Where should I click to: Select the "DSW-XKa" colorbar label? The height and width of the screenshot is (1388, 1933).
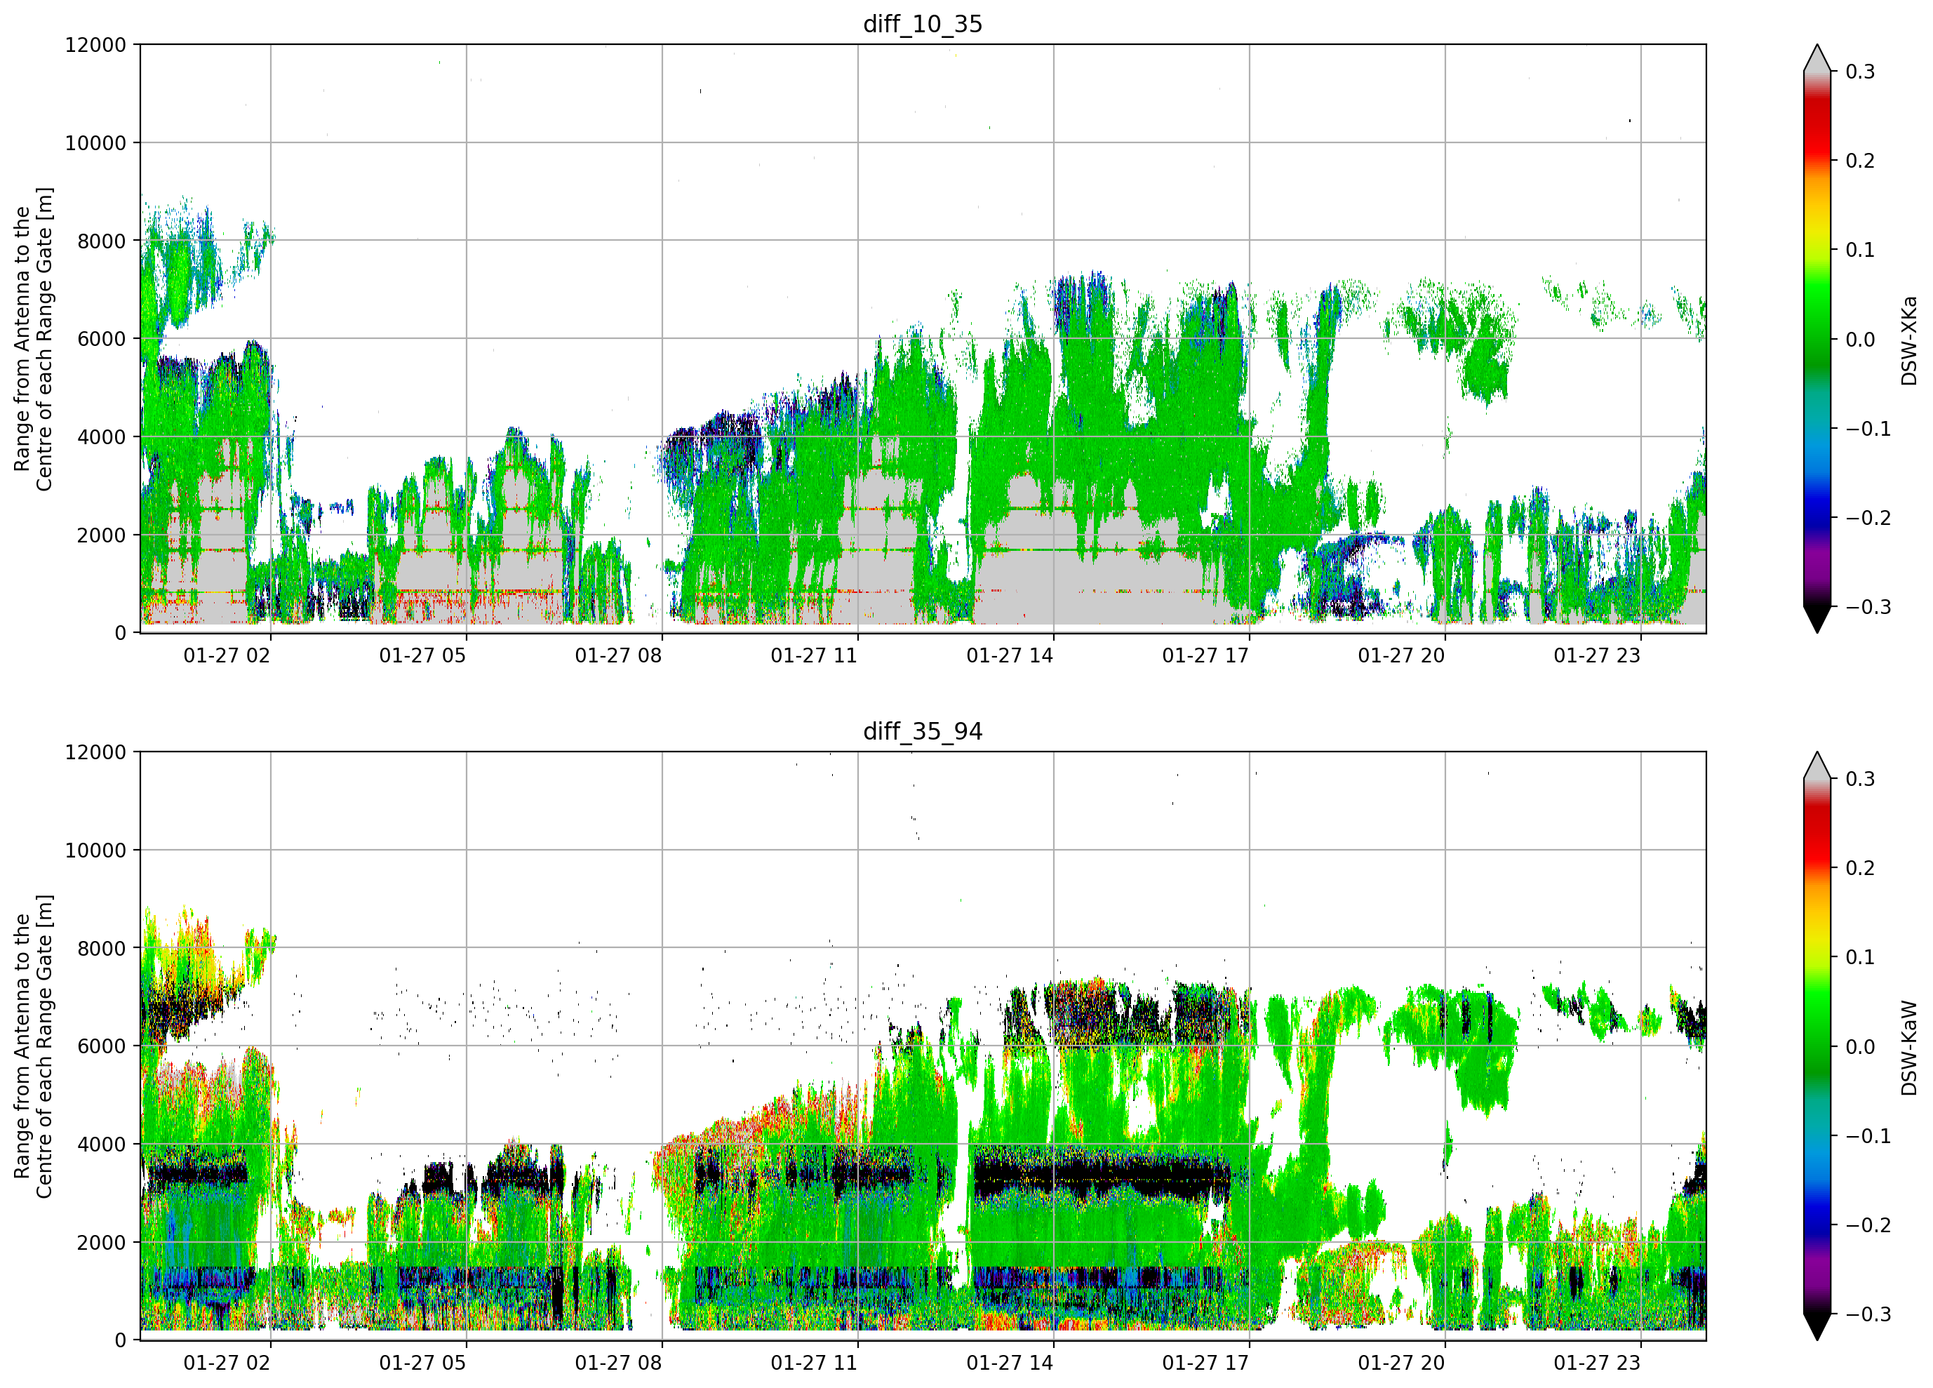[x=1908, y=340]
